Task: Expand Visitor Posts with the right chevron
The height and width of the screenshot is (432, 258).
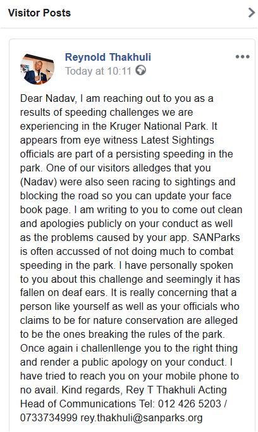Action: [252, 13]
